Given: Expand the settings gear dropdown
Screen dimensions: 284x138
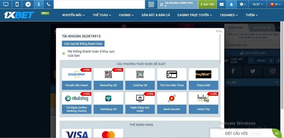Looking at the screenshot, I should coord(242,4).
